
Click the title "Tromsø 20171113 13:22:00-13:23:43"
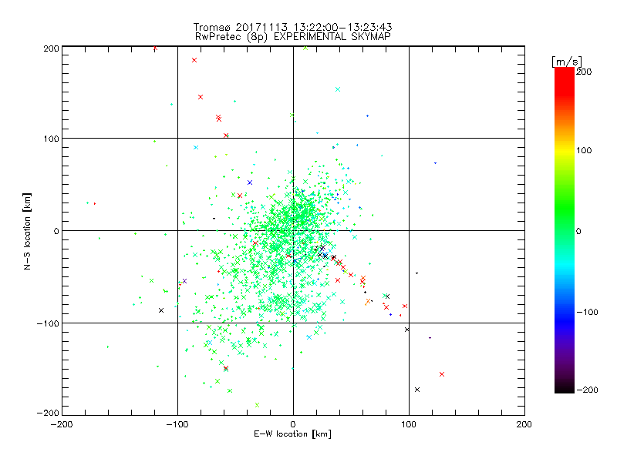point(292,27)
